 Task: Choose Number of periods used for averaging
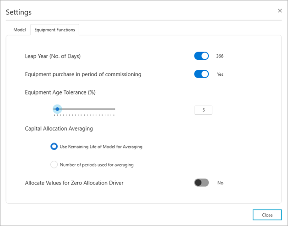point(54,164)
